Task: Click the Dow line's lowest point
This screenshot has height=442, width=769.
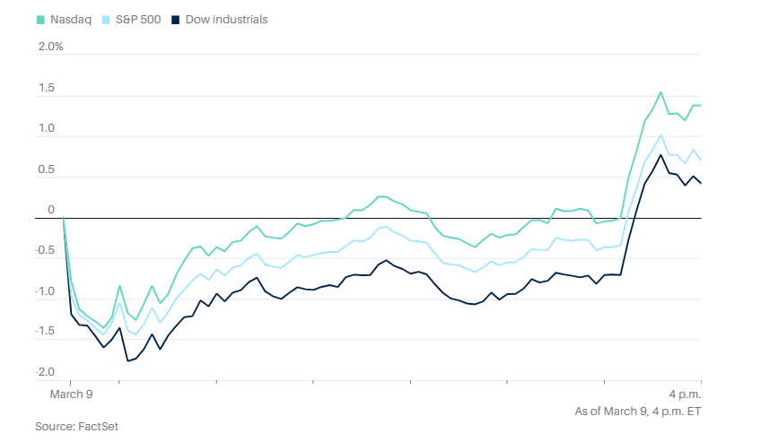Action: (x=128, y=360)
